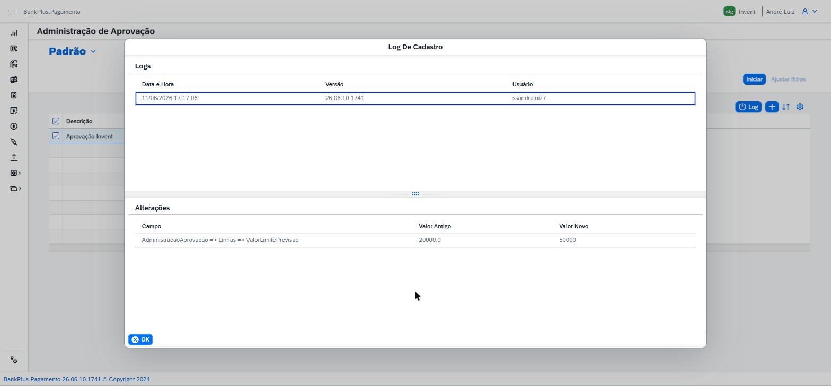
Task: Click the Iniciar button
Action: (x=754, y=79)
